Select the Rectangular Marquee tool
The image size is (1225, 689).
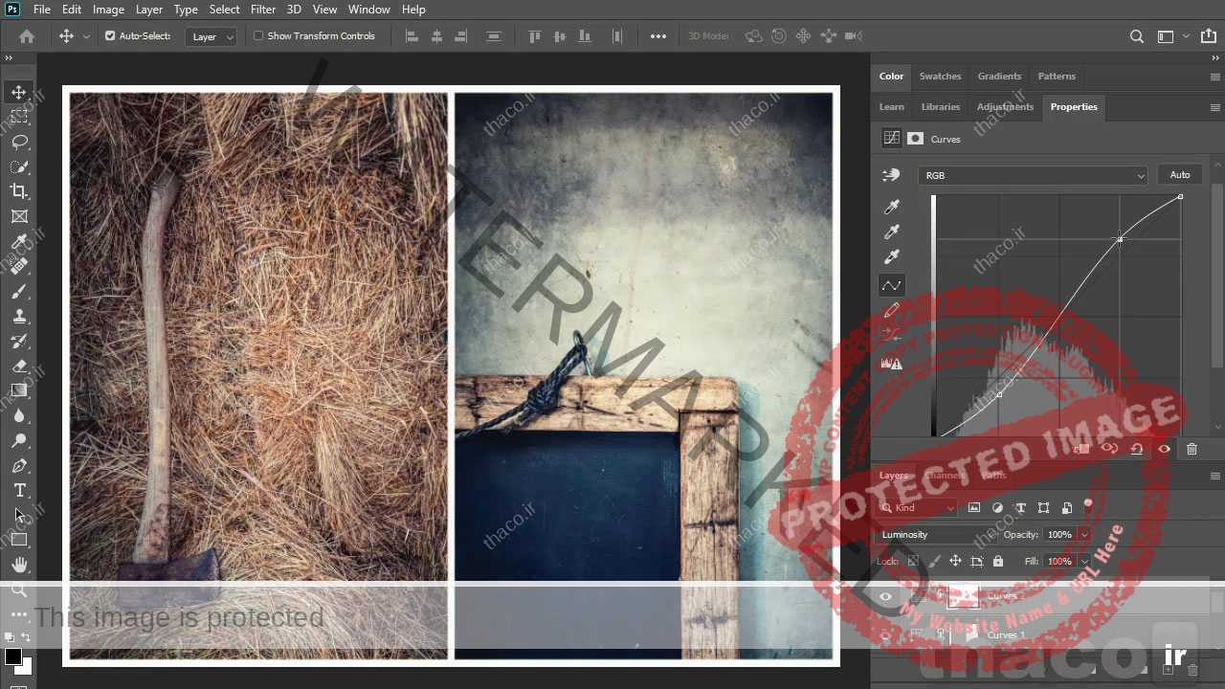[x=19, y=117]
